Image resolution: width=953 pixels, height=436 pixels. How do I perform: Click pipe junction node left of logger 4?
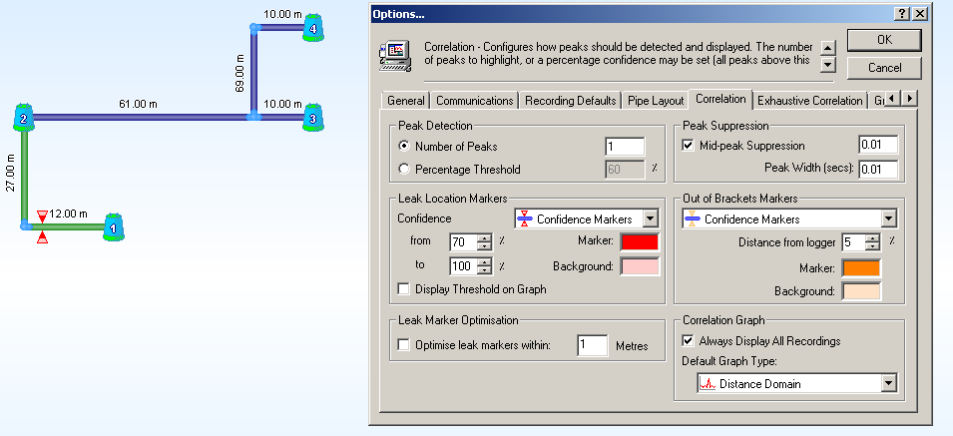(x=255, y=27)
